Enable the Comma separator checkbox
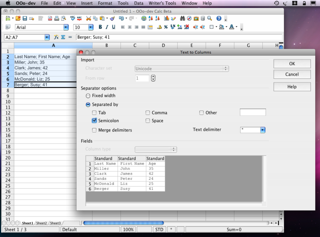The image size is (320, 237). [x=148, y=113]
